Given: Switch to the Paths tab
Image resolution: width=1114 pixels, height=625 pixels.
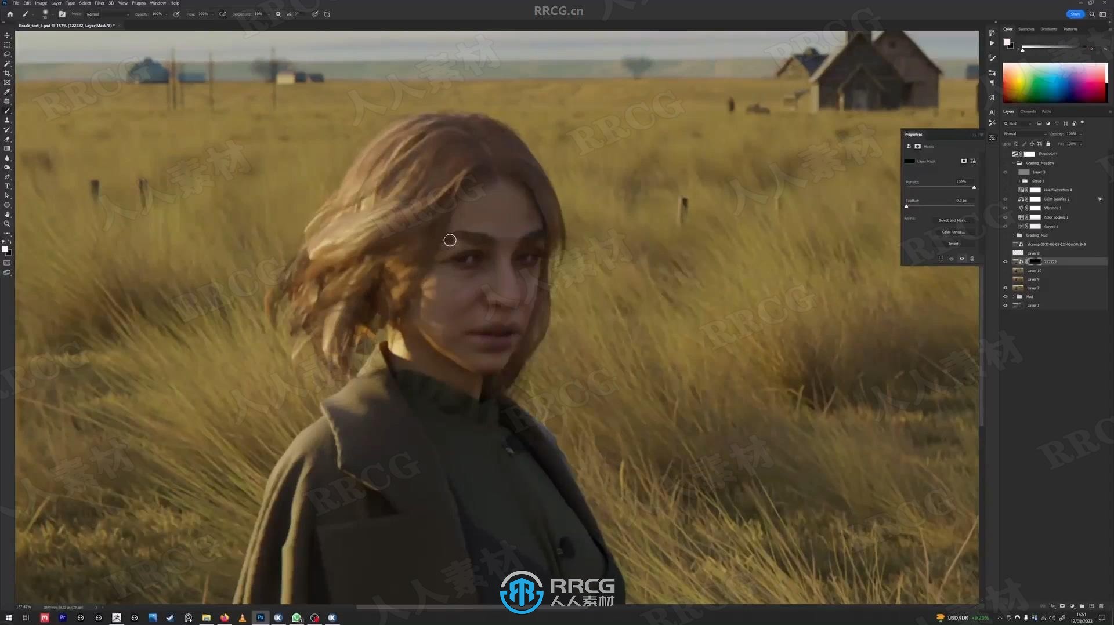Looking at the screenshot, I should point(1046,111).
